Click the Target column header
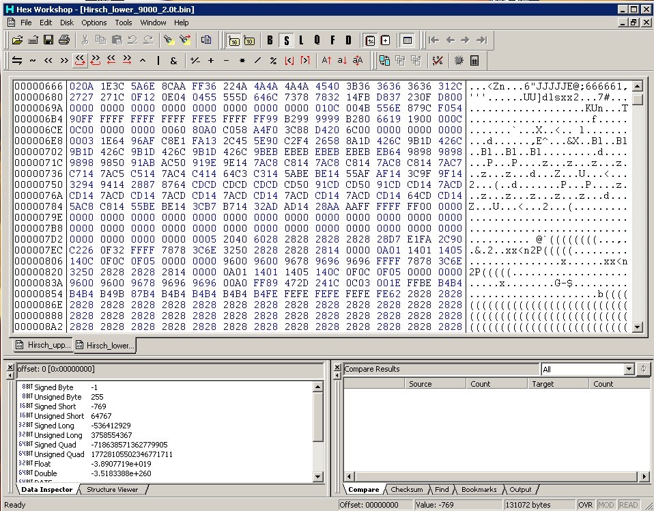 [x=558, y=384]
